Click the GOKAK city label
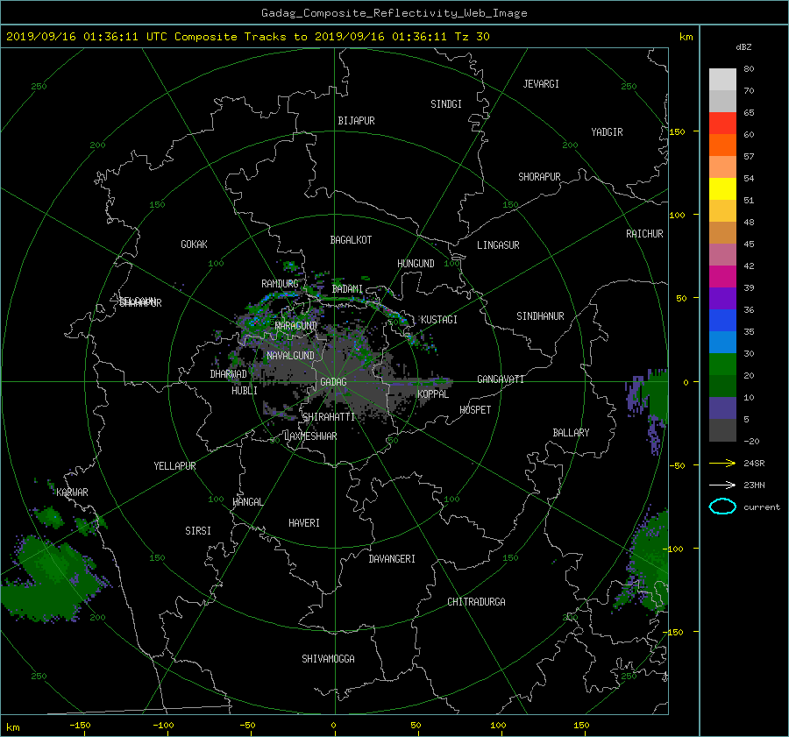Screen dimensions: 789x737 (x=194, y=244)
